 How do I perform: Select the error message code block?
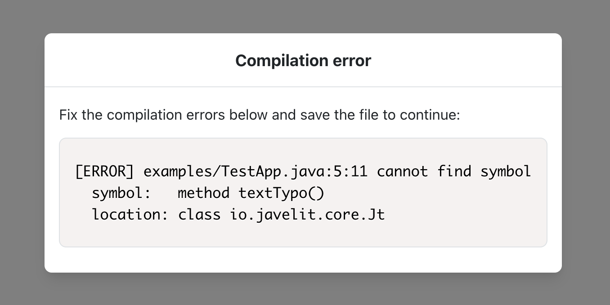pos(303,193)
